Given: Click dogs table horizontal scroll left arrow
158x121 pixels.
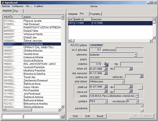Looking at the screenshot, I should pyautogui.click(x=70, y=40).
